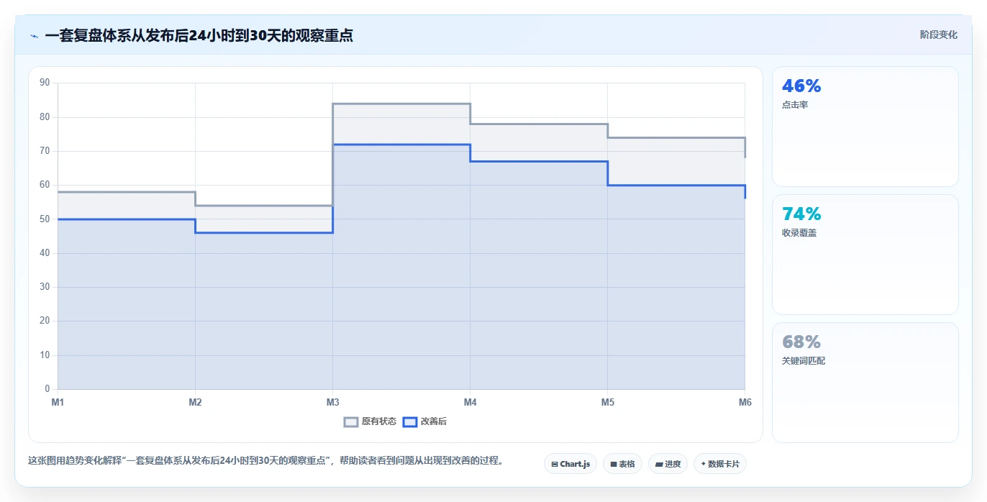Viewport: 987px width, 502px height.
Task: Open the 68% 关键词匹配 stat card
Action: pyautogui.click(x=865, y=383)
